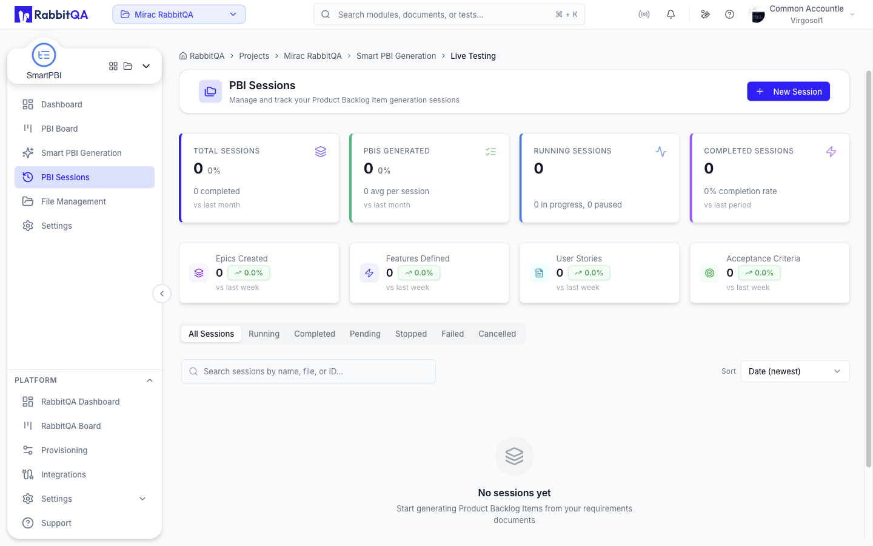
Task: Select the All Sessions tab
Action: (211, 334)
